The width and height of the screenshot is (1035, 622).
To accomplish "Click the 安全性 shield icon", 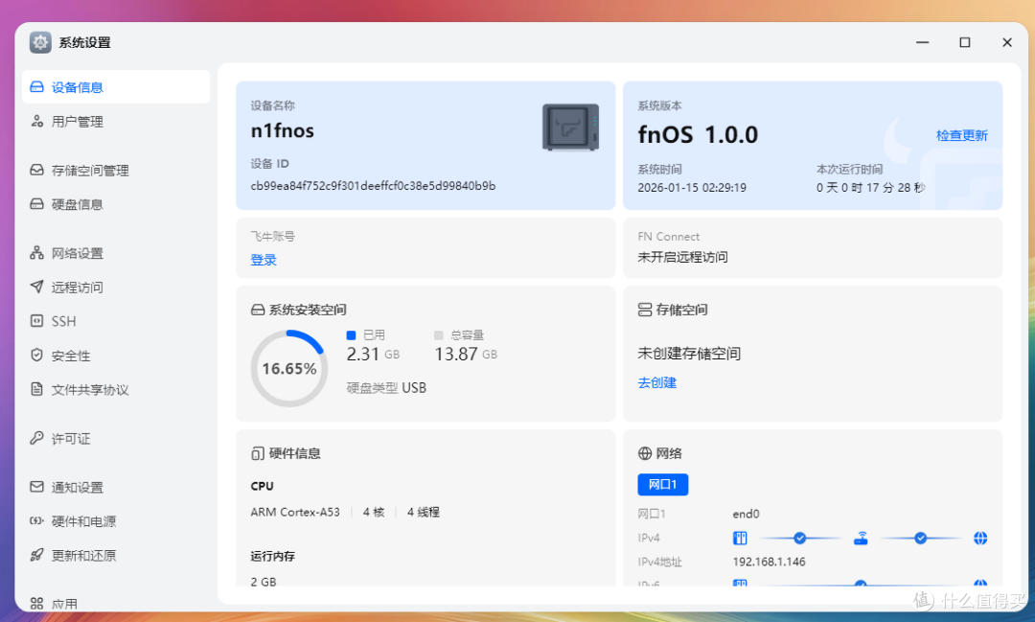I will pos(37,356).
